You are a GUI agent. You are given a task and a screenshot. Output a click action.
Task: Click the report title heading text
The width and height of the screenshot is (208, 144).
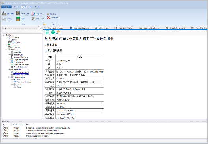pos(79,39)
